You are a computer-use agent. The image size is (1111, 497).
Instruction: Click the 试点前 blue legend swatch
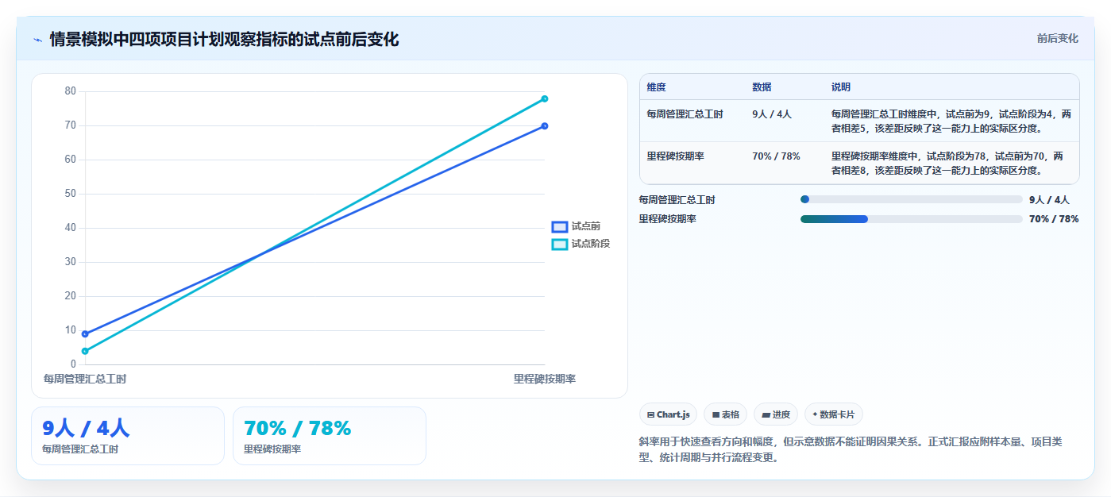coord(560,227)
